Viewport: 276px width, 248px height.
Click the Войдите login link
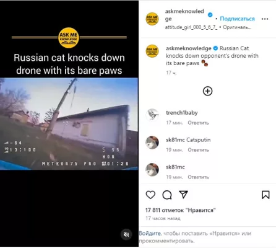click(150, 234)
